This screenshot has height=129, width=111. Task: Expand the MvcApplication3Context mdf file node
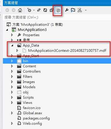pyautogui.click(x=17, y=51)
